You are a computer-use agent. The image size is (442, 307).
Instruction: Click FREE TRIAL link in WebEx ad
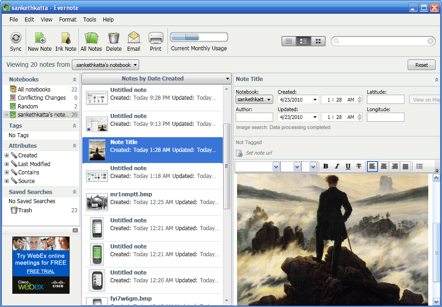click(x=41, y=271)
